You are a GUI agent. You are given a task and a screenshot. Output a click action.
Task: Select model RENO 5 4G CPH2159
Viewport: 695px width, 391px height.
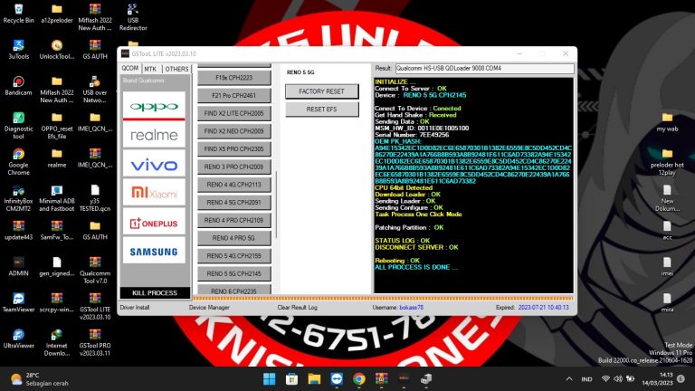(x=234, y=256)
